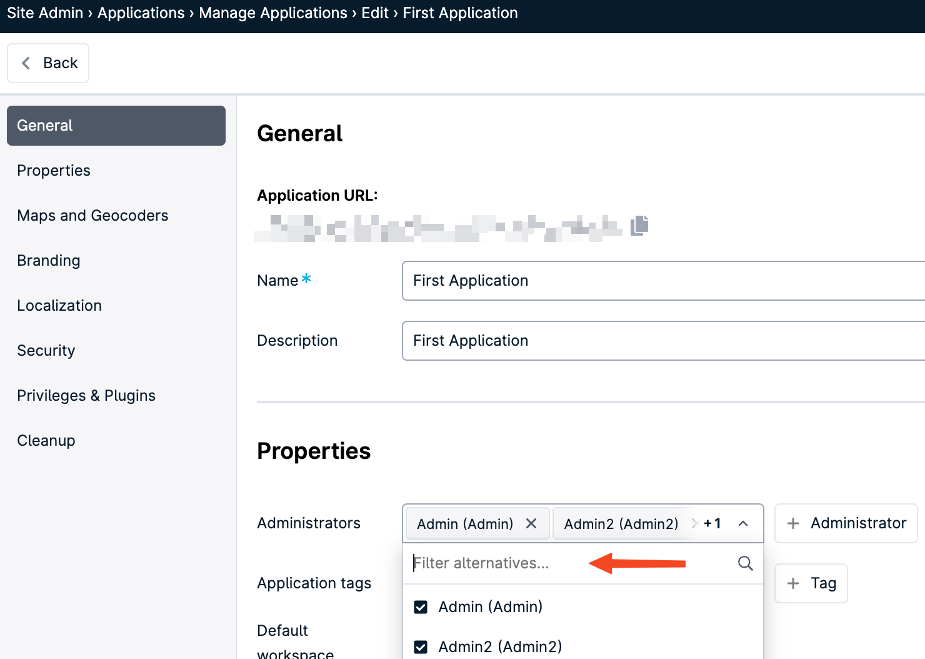Open Manage Applications from the breadcrumb

(x=272, y=13)
